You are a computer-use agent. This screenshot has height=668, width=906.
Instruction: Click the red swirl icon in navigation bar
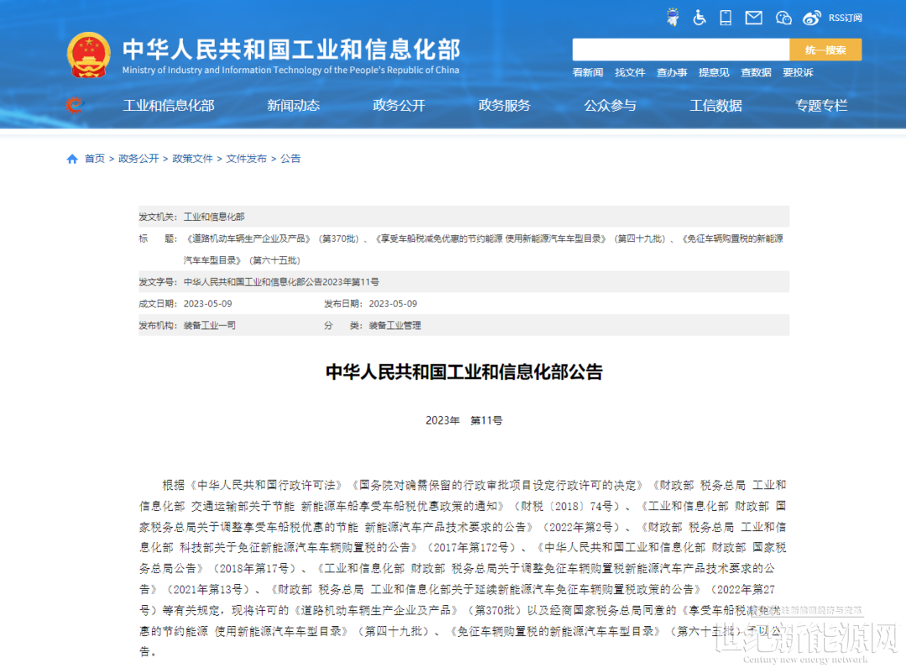tap(75, 105)
